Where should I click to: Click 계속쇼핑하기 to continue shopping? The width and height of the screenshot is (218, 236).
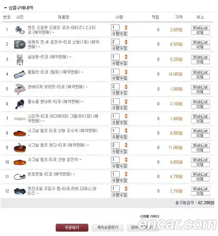click(x=107, y=228)
